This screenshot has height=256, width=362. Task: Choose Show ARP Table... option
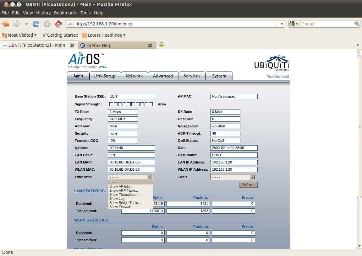pyautogui.click(x=123, y=190)
